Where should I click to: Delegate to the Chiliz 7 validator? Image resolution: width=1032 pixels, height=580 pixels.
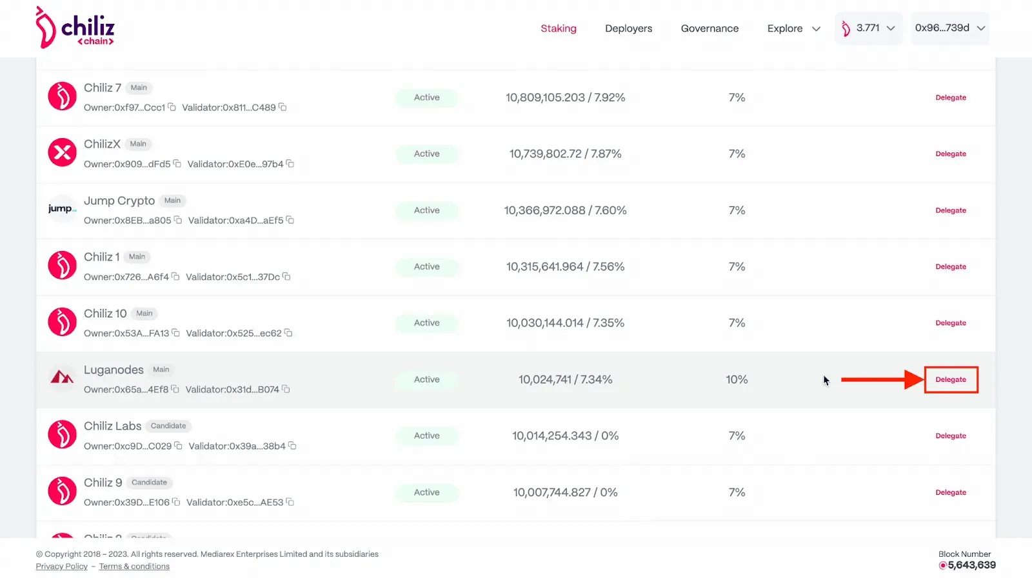click(951, 97)
